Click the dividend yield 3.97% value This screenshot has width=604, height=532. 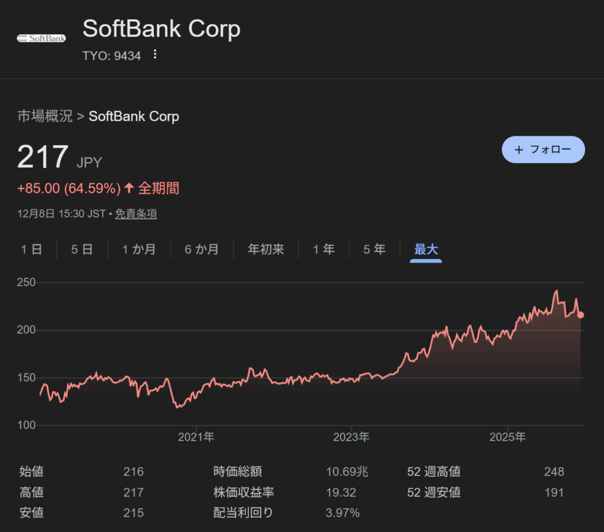pyautogui.click(x=343, y=513)
